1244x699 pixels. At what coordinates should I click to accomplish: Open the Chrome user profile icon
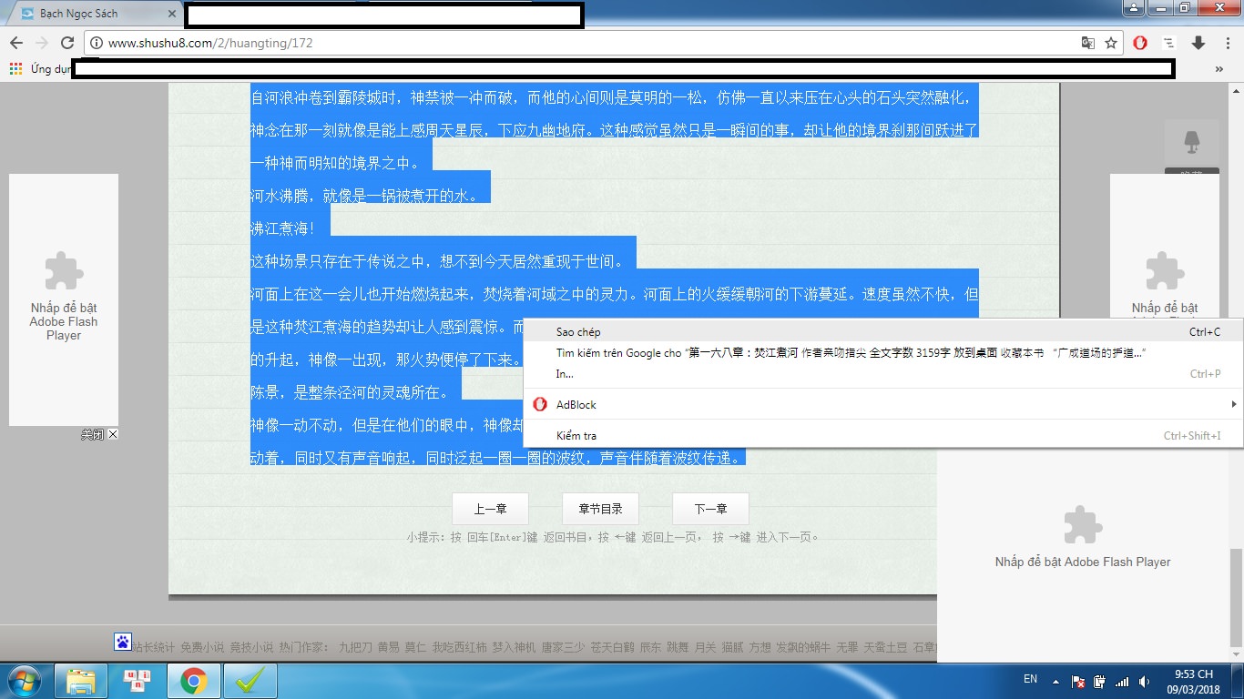point(1133,8)
